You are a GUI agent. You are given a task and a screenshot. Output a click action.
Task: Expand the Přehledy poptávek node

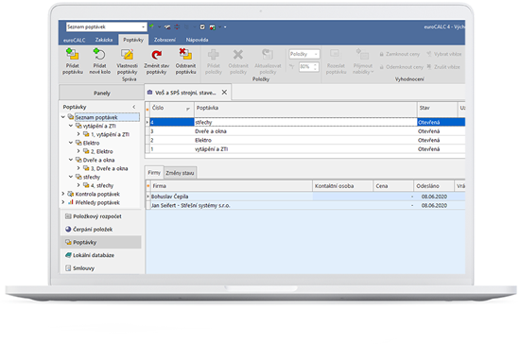(x=63, y=202)
